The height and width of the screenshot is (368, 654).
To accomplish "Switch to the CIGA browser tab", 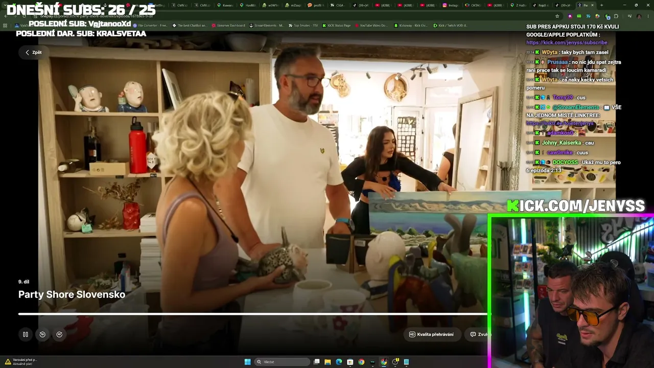I will coord(338,5).
